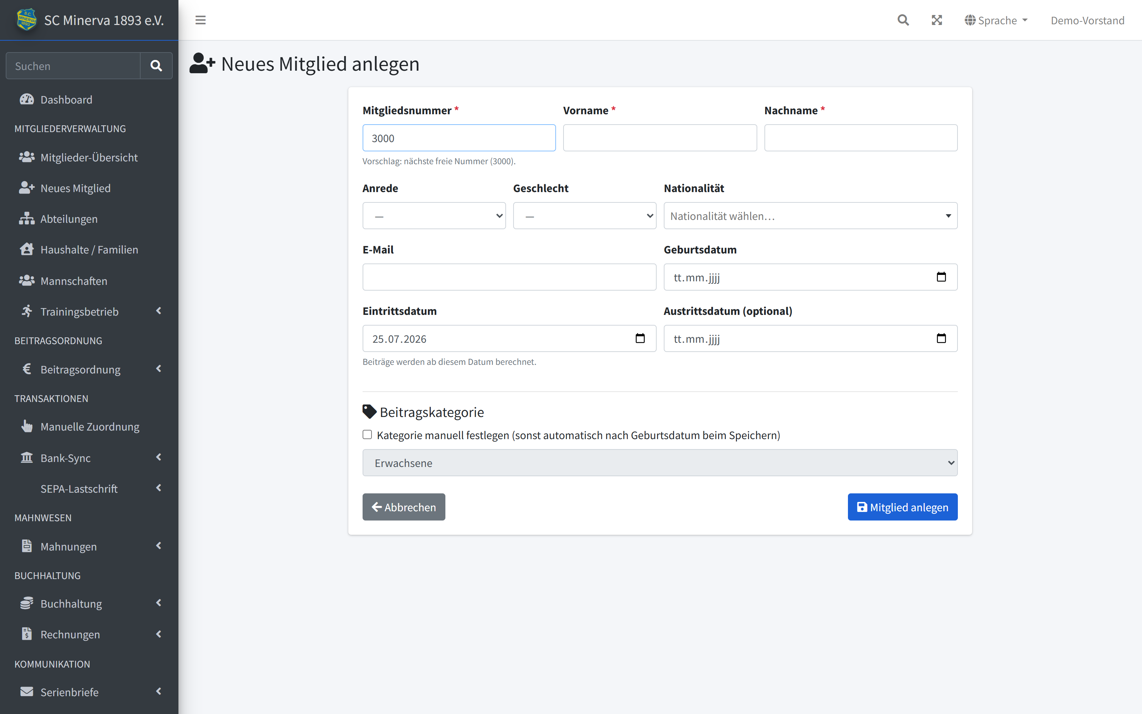Expand the Rechnungen submenu chevron
1142x714 pixels.
point(158,634)
